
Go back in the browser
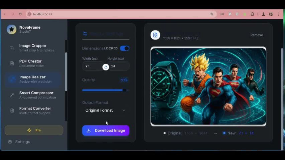click(5, 14)
